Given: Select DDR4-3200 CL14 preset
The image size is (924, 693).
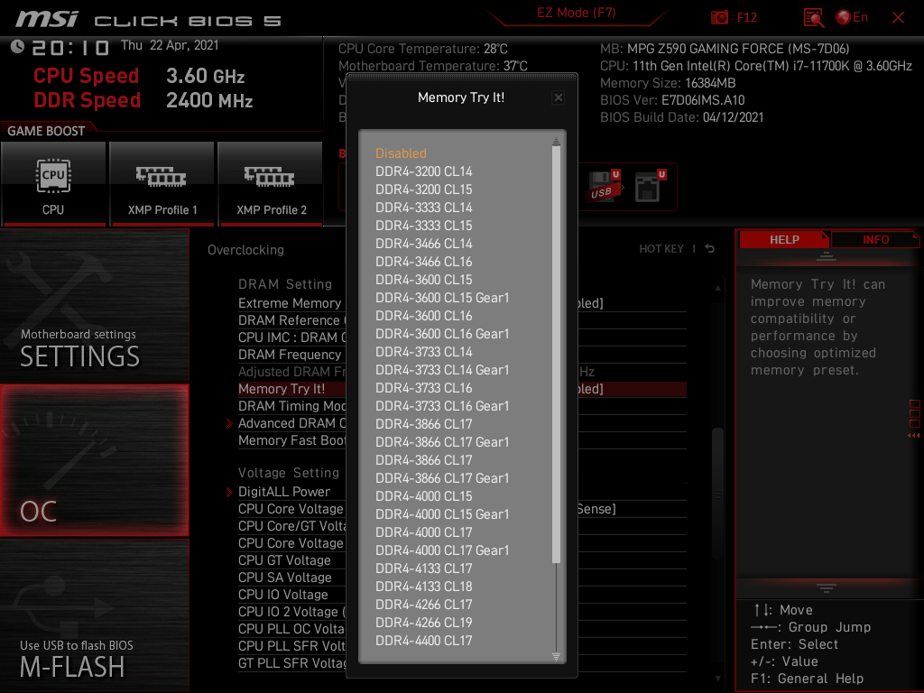Looking at the screenshot, I should 424,171.
